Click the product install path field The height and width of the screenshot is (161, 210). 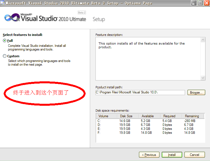point(140,93)
